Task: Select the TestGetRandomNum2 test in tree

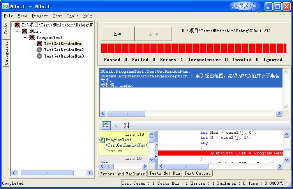Action: (64, 50)
